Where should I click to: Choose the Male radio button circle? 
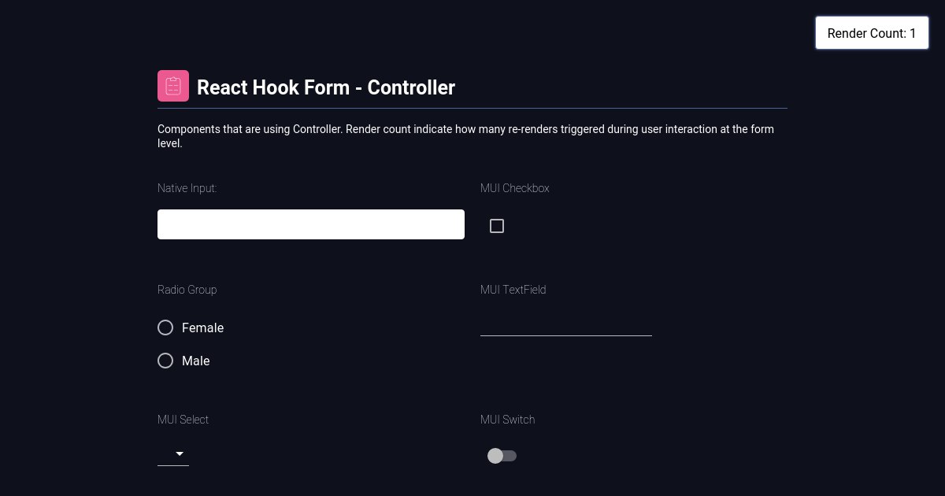click(x=165, y=361)
